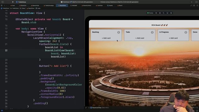Go back with the editor back arrow

coord(4,6)
